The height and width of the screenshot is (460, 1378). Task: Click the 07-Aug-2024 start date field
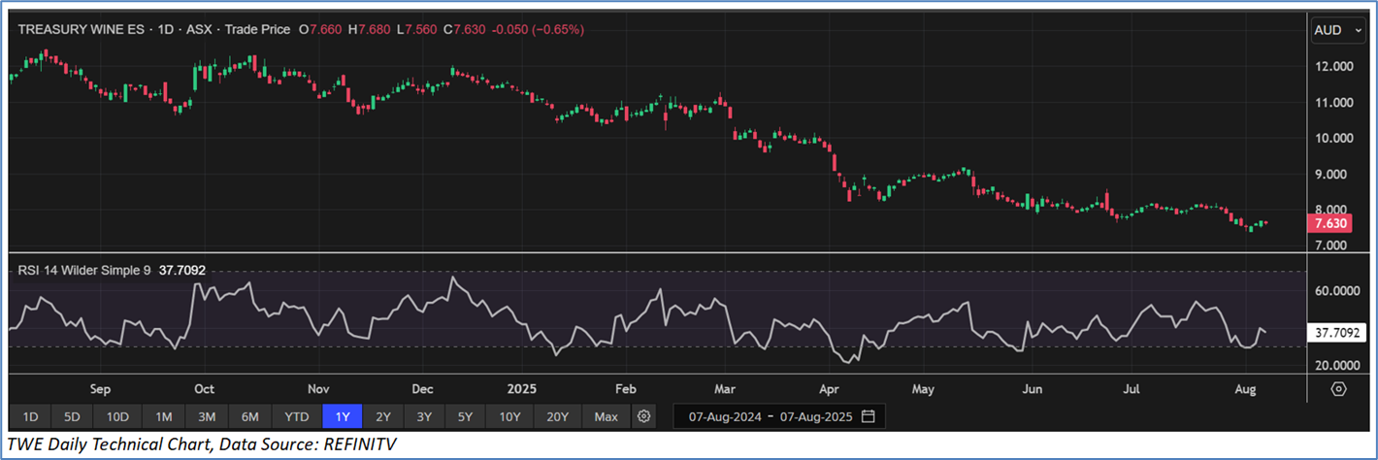pyautogui.click(x=722, y=417)
